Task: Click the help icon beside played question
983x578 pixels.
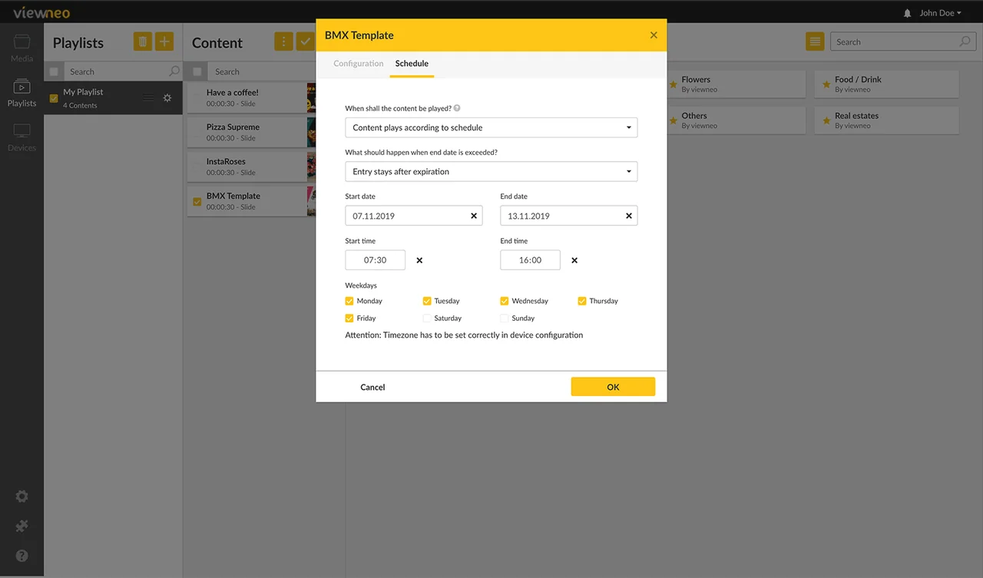Action: (x=457, y=109)
